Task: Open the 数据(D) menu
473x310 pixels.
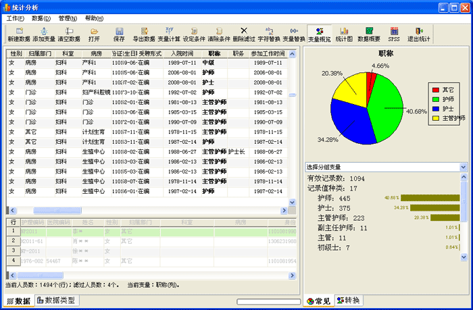Action: [41, 18]
